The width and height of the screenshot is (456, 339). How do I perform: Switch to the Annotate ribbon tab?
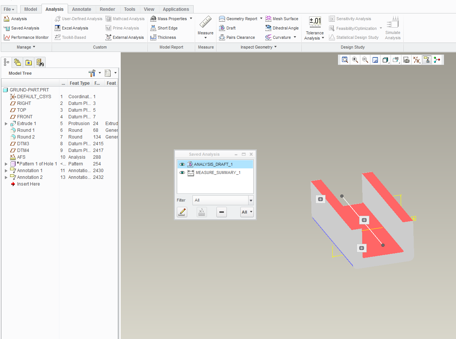[x=81, y=9]
